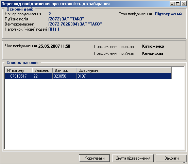Click delivery direction value (01) 1
Image resolution: width=188 pixels, height=164 pixels.
[54, 29]
